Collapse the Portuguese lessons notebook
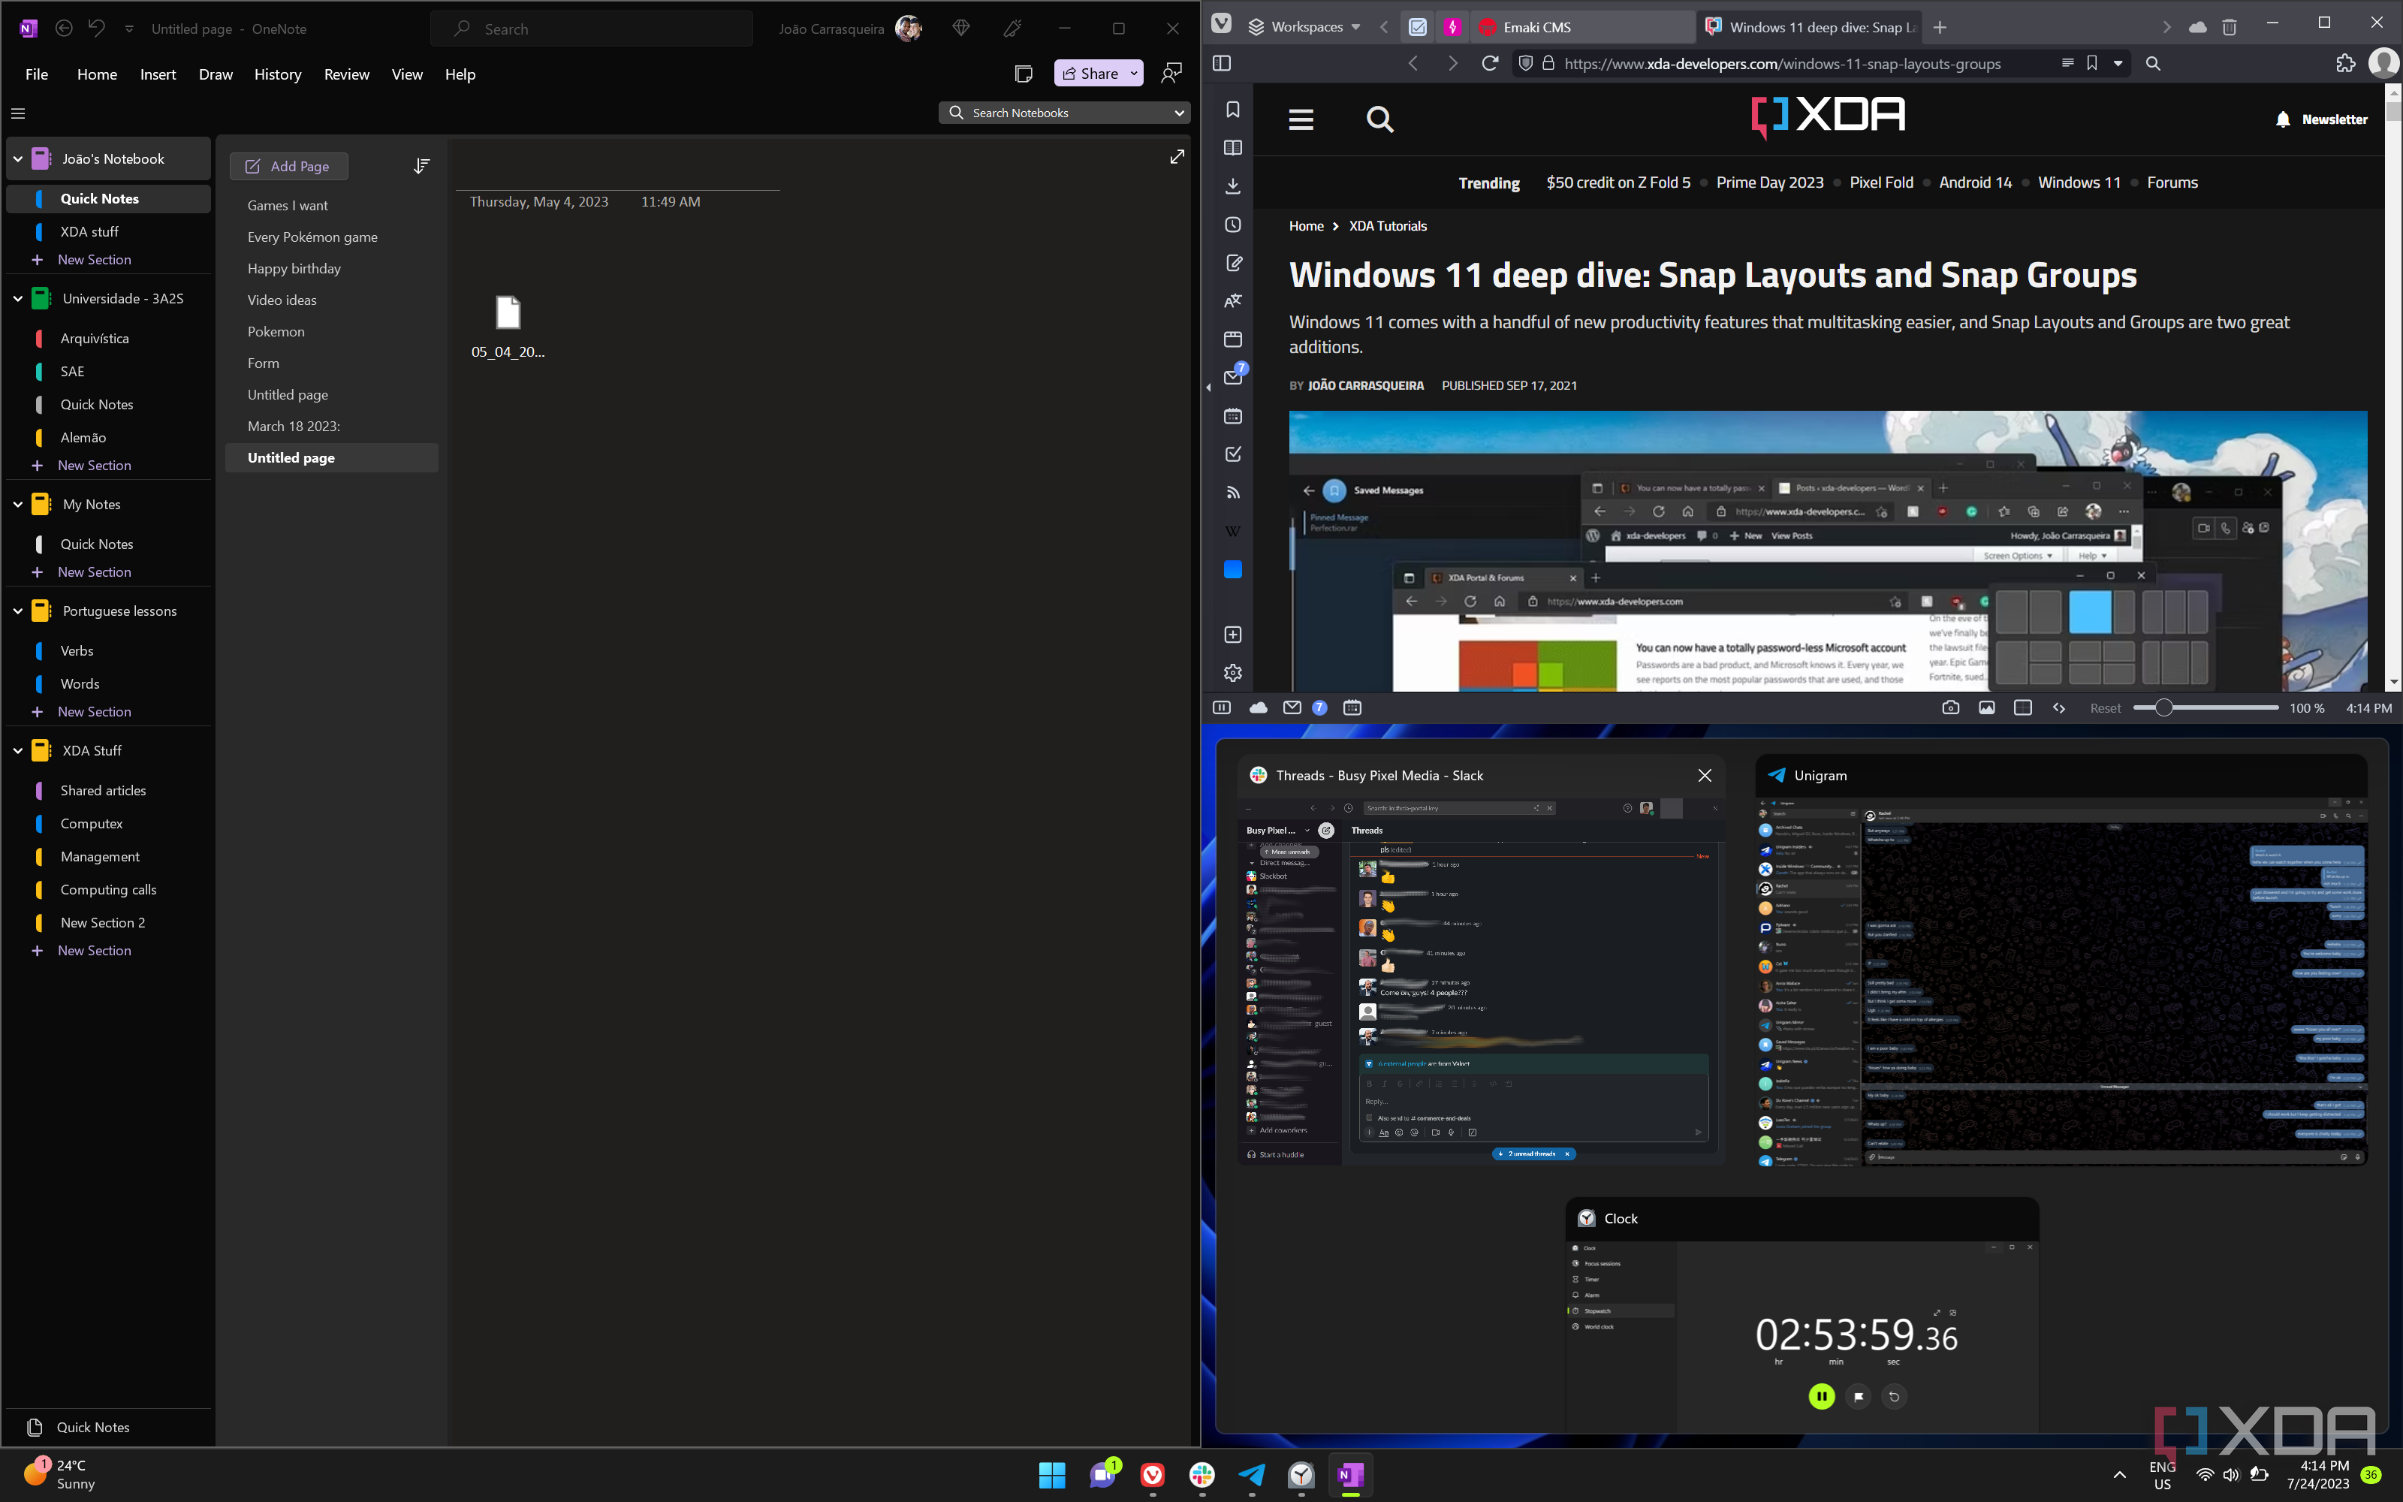The image size is (2403, 1502). tap(18, 611)
